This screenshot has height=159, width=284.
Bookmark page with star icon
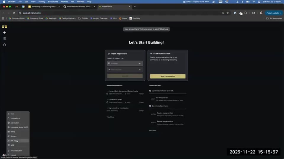[x=228, y=13]
